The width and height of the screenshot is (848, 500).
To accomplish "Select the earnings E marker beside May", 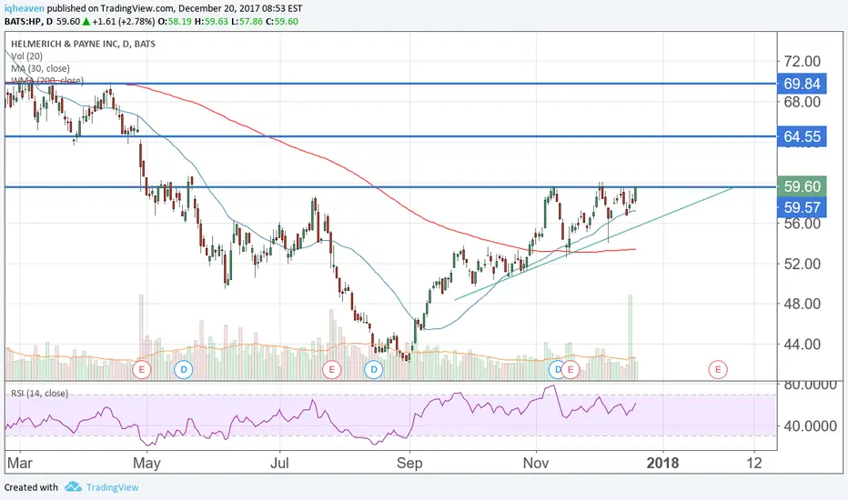I will pyautogui.click(x=142, y=370).
